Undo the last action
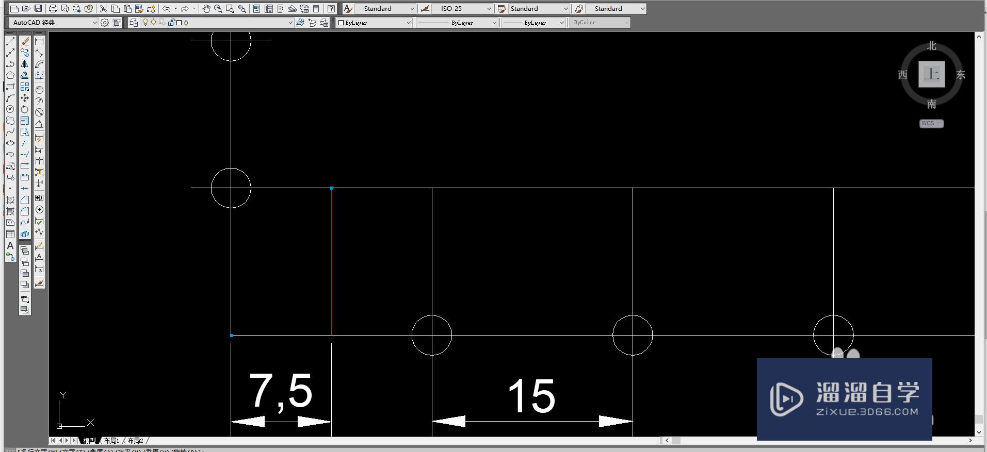 166,9
